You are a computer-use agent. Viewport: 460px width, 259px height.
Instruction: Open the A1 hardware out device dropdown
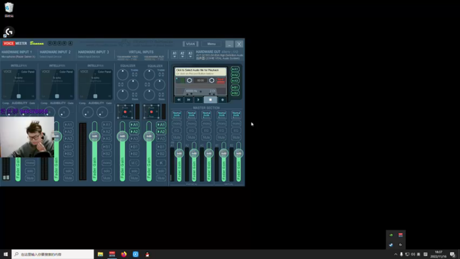175,54
